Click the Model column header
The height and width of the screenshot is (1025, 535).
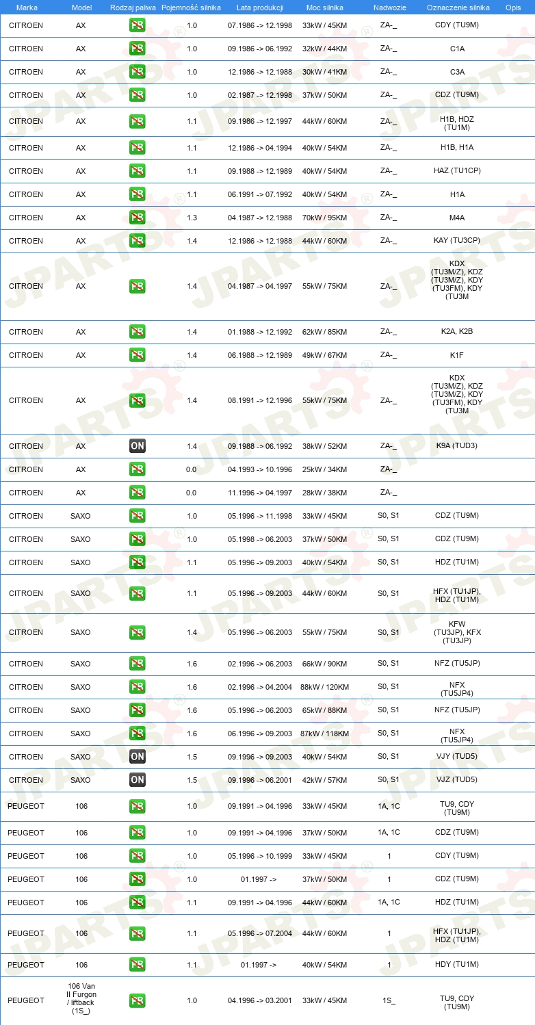[81, 8]
